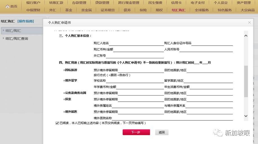Image resolution: width=258 pixels, height=144 pixels.
Task: Open the 操作指南 link
Action: coord(26,21)
